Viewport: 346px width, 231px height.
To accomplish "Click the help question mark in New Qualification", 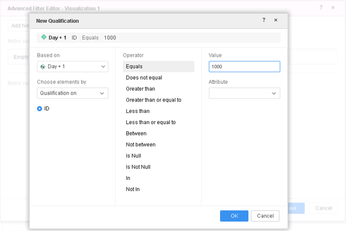I will click(x=263, y=20).
